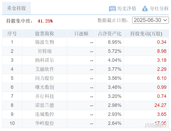The width and height of the screenshot is (171, 131).
Task: Select holding change value 24.27
Action: [x=160, y=105]
